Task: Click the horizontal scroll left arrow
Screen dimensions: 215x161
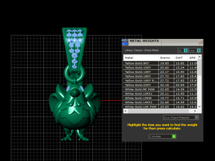Action: point(125,111)
